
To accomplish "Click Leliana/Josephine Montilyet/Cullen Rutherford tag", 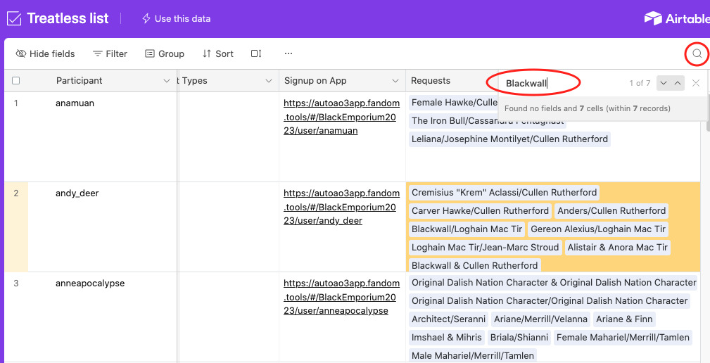I will click(509, 139).
